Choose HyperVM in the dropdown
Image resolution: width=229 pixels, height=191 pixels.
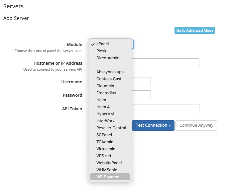pos(110,114)
